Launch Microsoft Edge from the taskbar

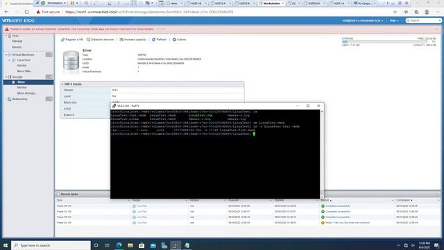pos(119,245)
